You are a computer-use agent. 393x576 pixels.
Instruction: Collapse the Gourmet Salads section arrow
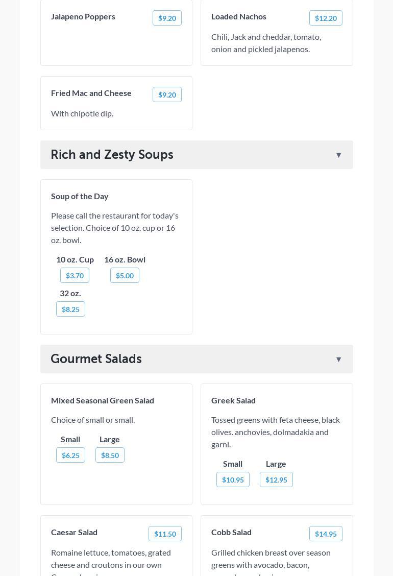tap(338, 359)
